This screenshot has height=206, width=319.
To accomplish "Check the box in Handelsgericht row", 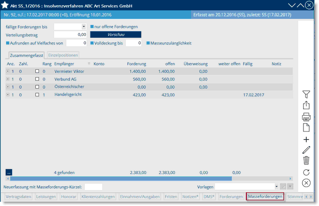I will point(37,95).
